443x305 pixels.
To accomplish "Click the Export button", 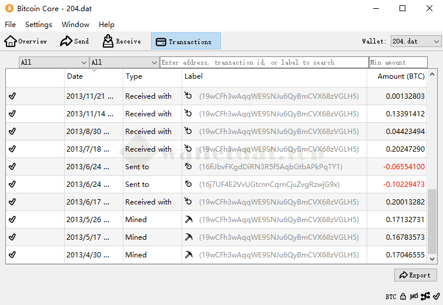I will point(415,275).
